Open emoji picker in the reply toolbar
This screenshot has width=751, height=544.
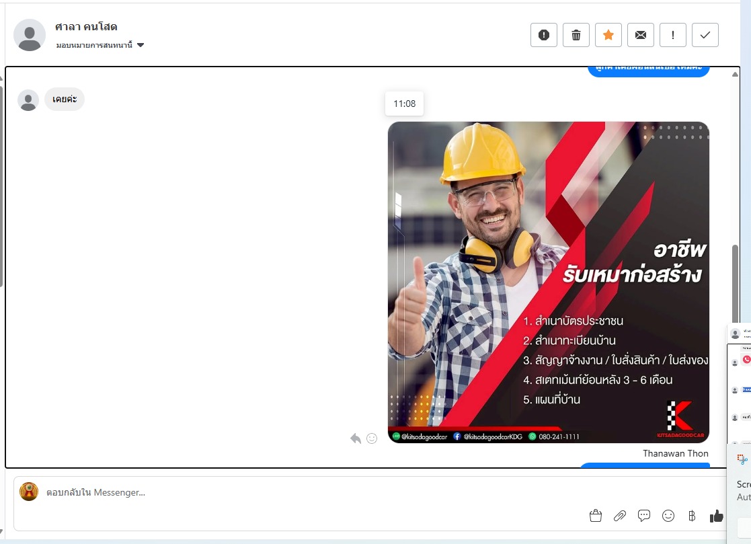tap(668, 516)
